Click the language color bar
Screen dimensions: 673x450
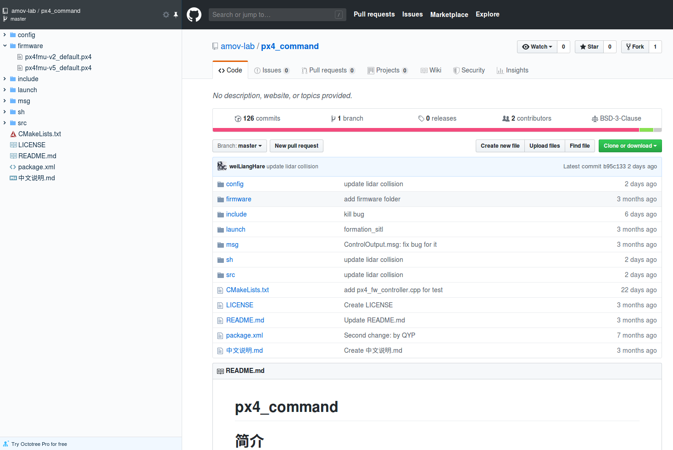[437, 130]
